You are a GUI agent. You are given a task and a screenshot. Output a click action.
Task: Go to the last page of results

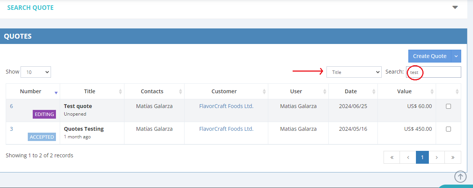453,157
